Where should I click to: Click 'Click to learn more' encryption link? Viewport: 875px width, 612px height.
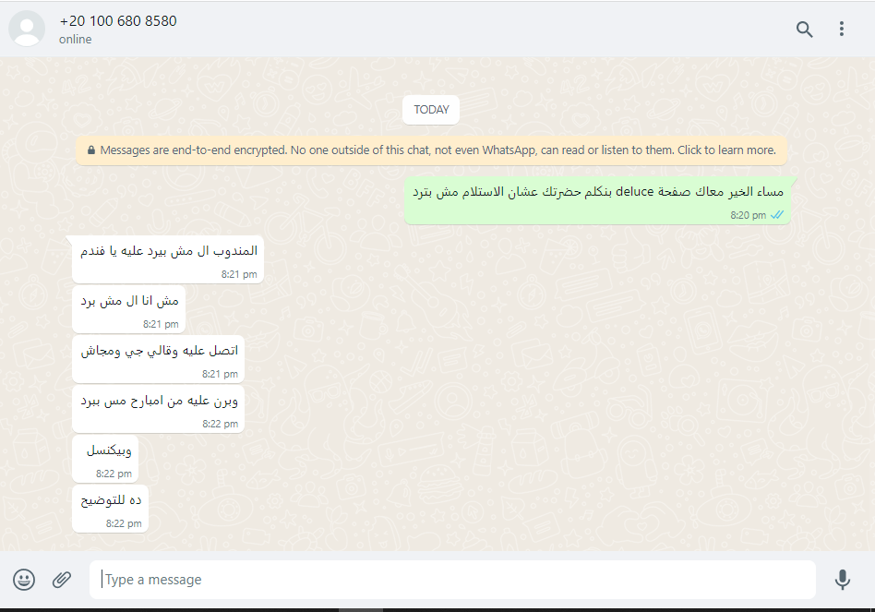(726, 150)
